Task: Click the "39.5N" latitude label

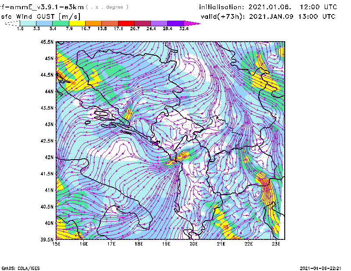Action: 47,240
